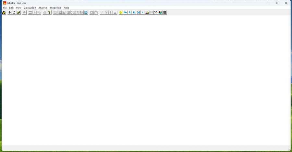
Task: Open the Calculation menu
Action: tap(30, 8)
